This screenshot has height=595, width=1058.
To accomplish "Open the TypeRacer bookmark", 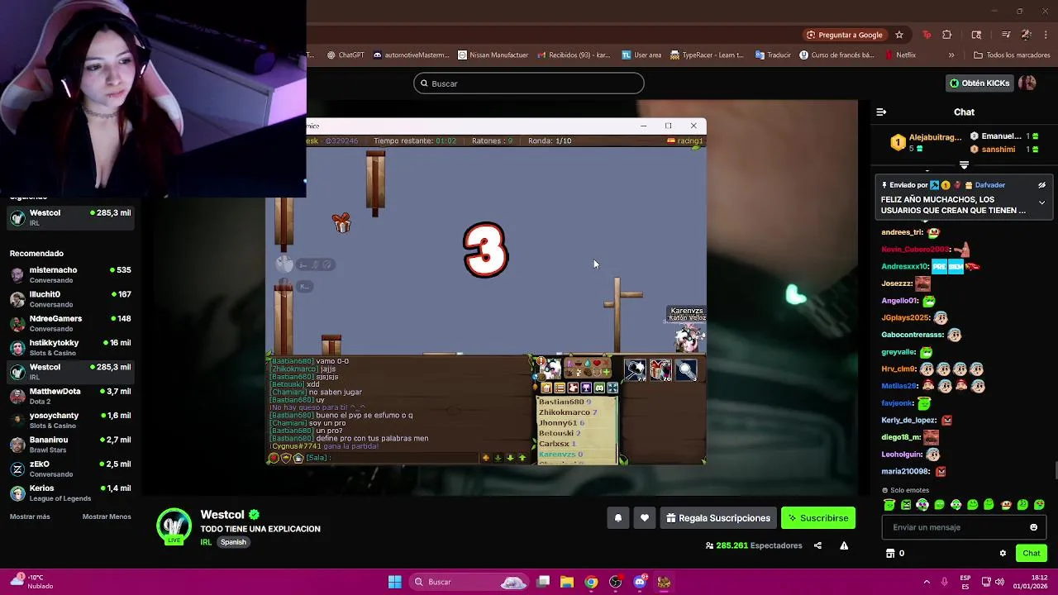I will (707, 55).
